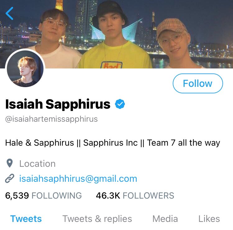The width and height of the screenshot is (233, 230).
Task: Click the Location label text
Action: coord(38,164)
